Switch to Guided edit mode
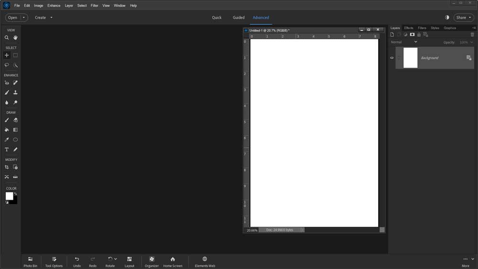 coord(239,17)
